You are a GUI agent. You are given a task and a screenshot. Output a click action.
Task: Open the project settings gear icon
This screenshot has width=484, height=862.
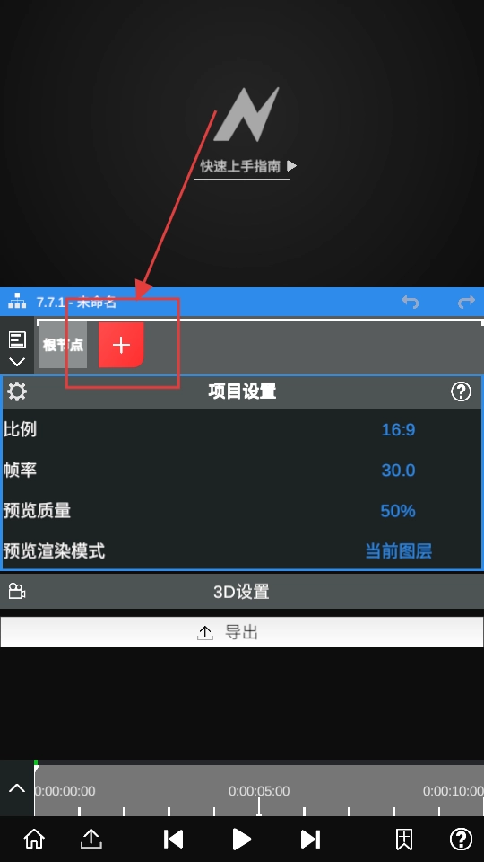click(x=17, y=391)
